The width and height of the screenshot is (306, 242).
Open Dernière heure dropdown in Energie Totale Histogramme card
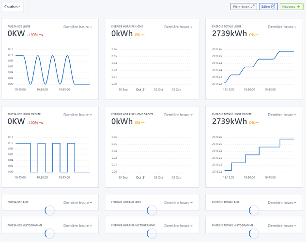pos(282,226)
